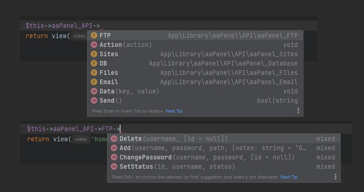Click the aaPanel_Sites type path text
This screenshot has width=364, height=192.
(x=229, y=54)
